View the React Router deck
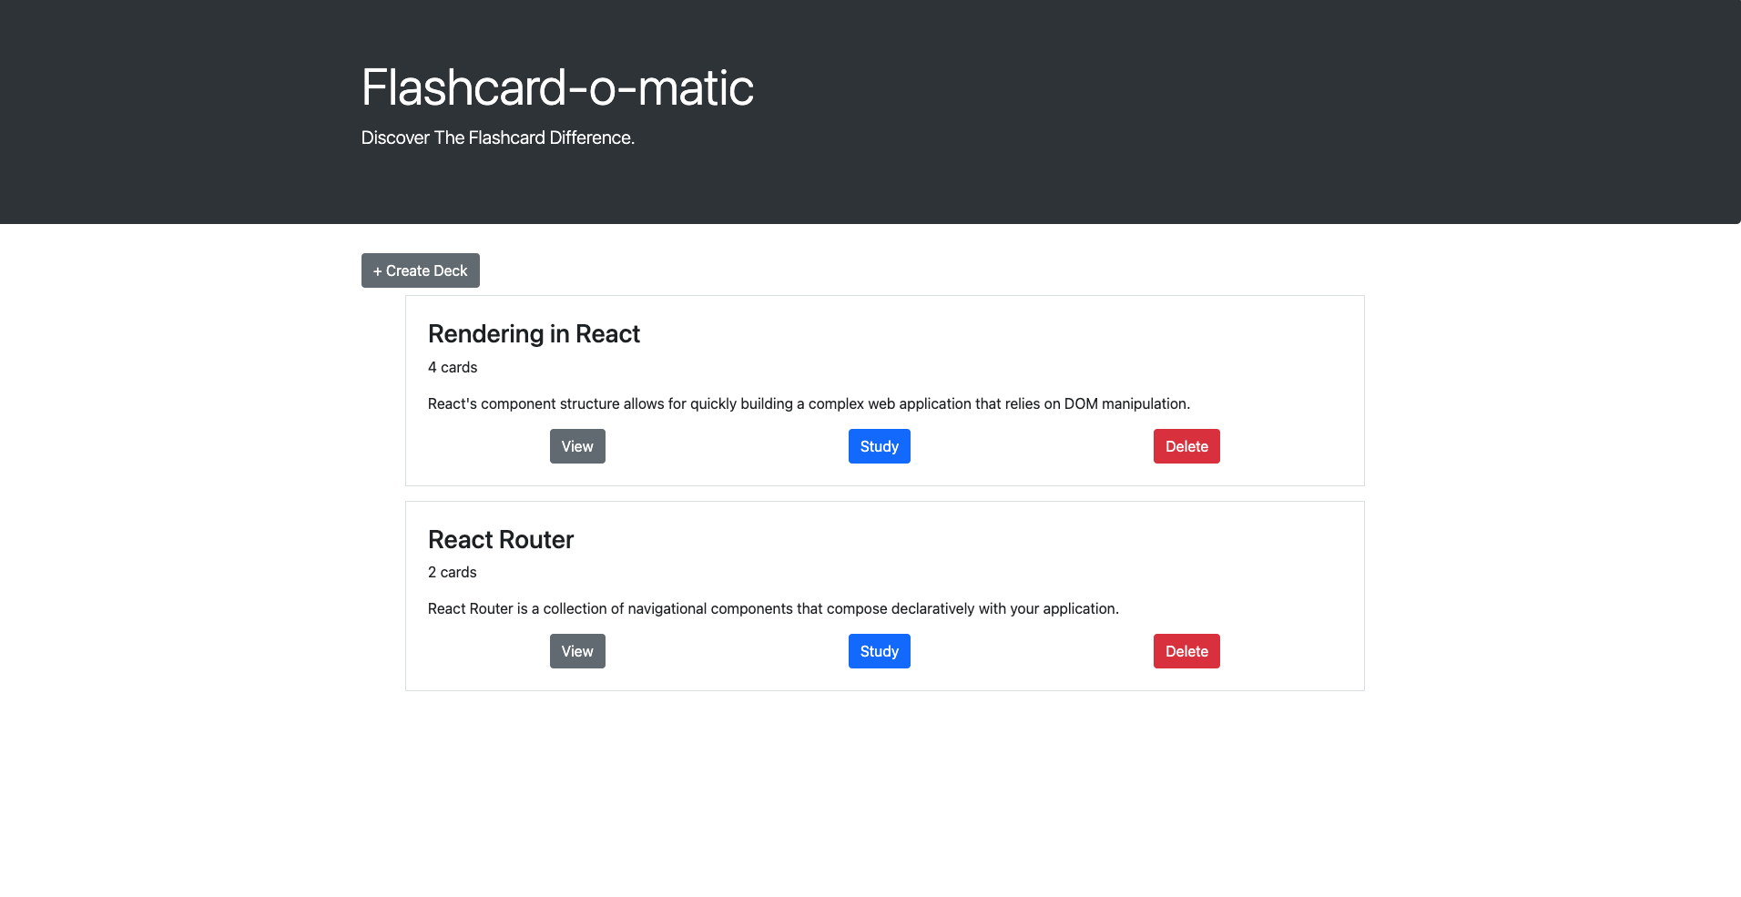1741x897 pixels. (577, 650)
